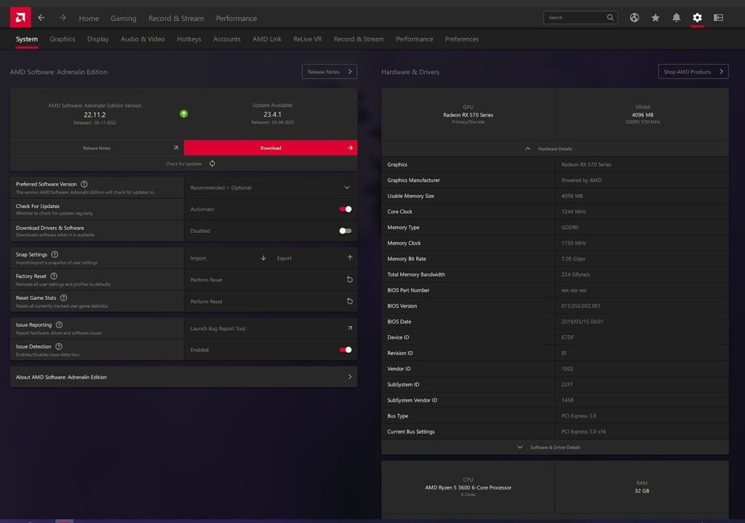The width and height of the screenshot is (745, 523).
Task: Click the green update available arrow icon
Action: [184, 113]
